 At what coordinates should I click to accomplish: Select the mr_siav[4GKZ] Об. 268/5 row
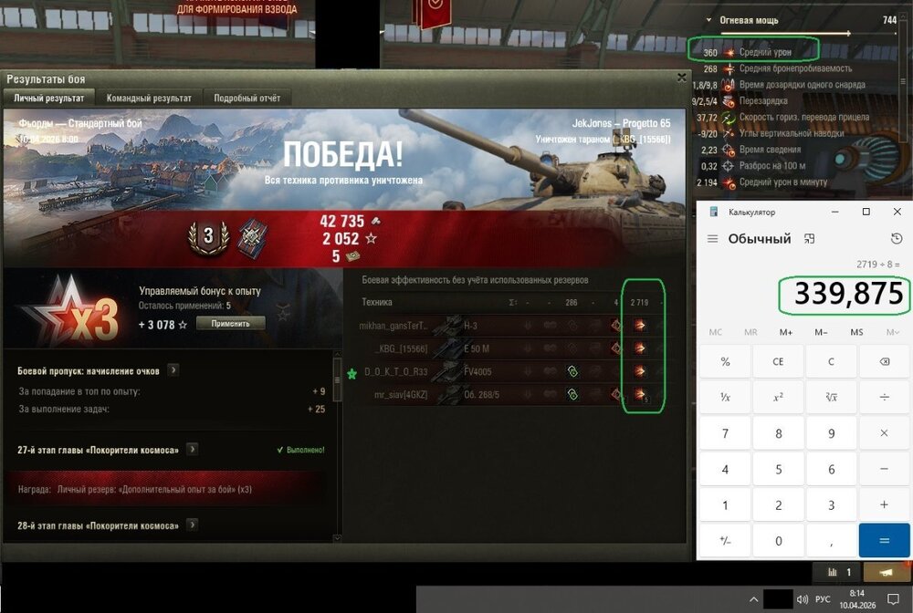(510, 394)
